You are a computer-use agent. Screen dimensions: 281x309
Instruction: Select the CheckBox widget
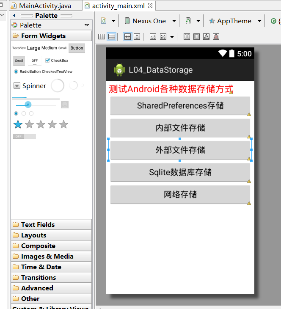(x=57, y=61)
